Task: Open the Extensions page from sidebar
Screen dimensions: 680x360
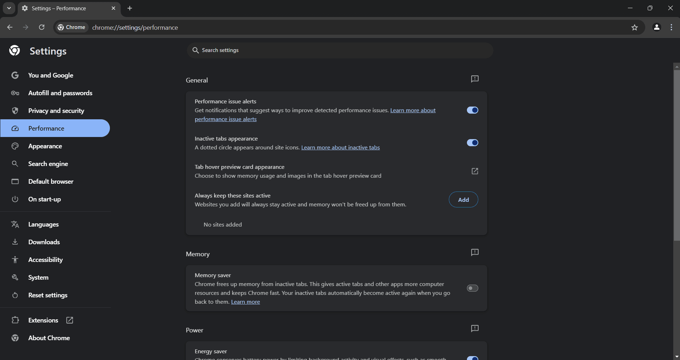Action: pos(43,320)
